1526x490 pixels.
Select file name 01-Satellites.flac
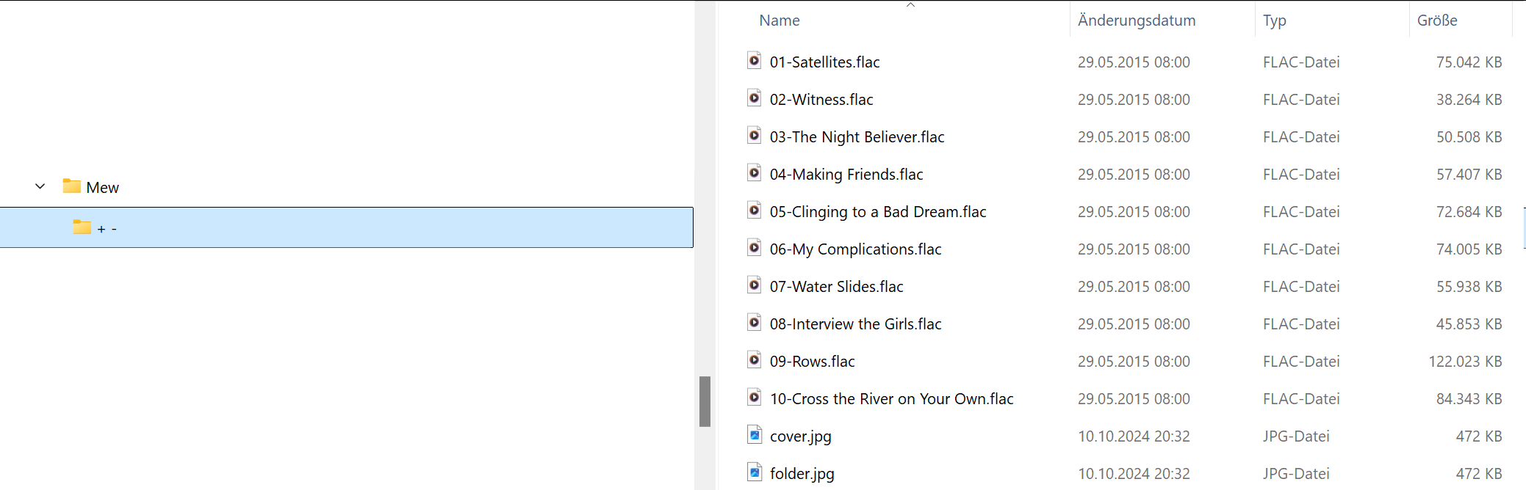coord(824,62)
